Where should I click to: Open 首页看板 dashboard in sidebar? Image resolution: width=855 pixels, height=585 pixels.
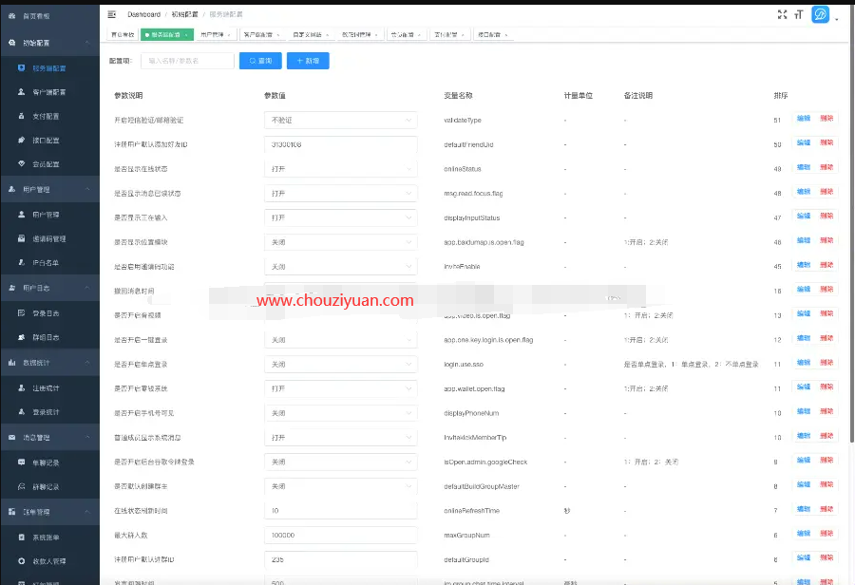coord(36,16)
